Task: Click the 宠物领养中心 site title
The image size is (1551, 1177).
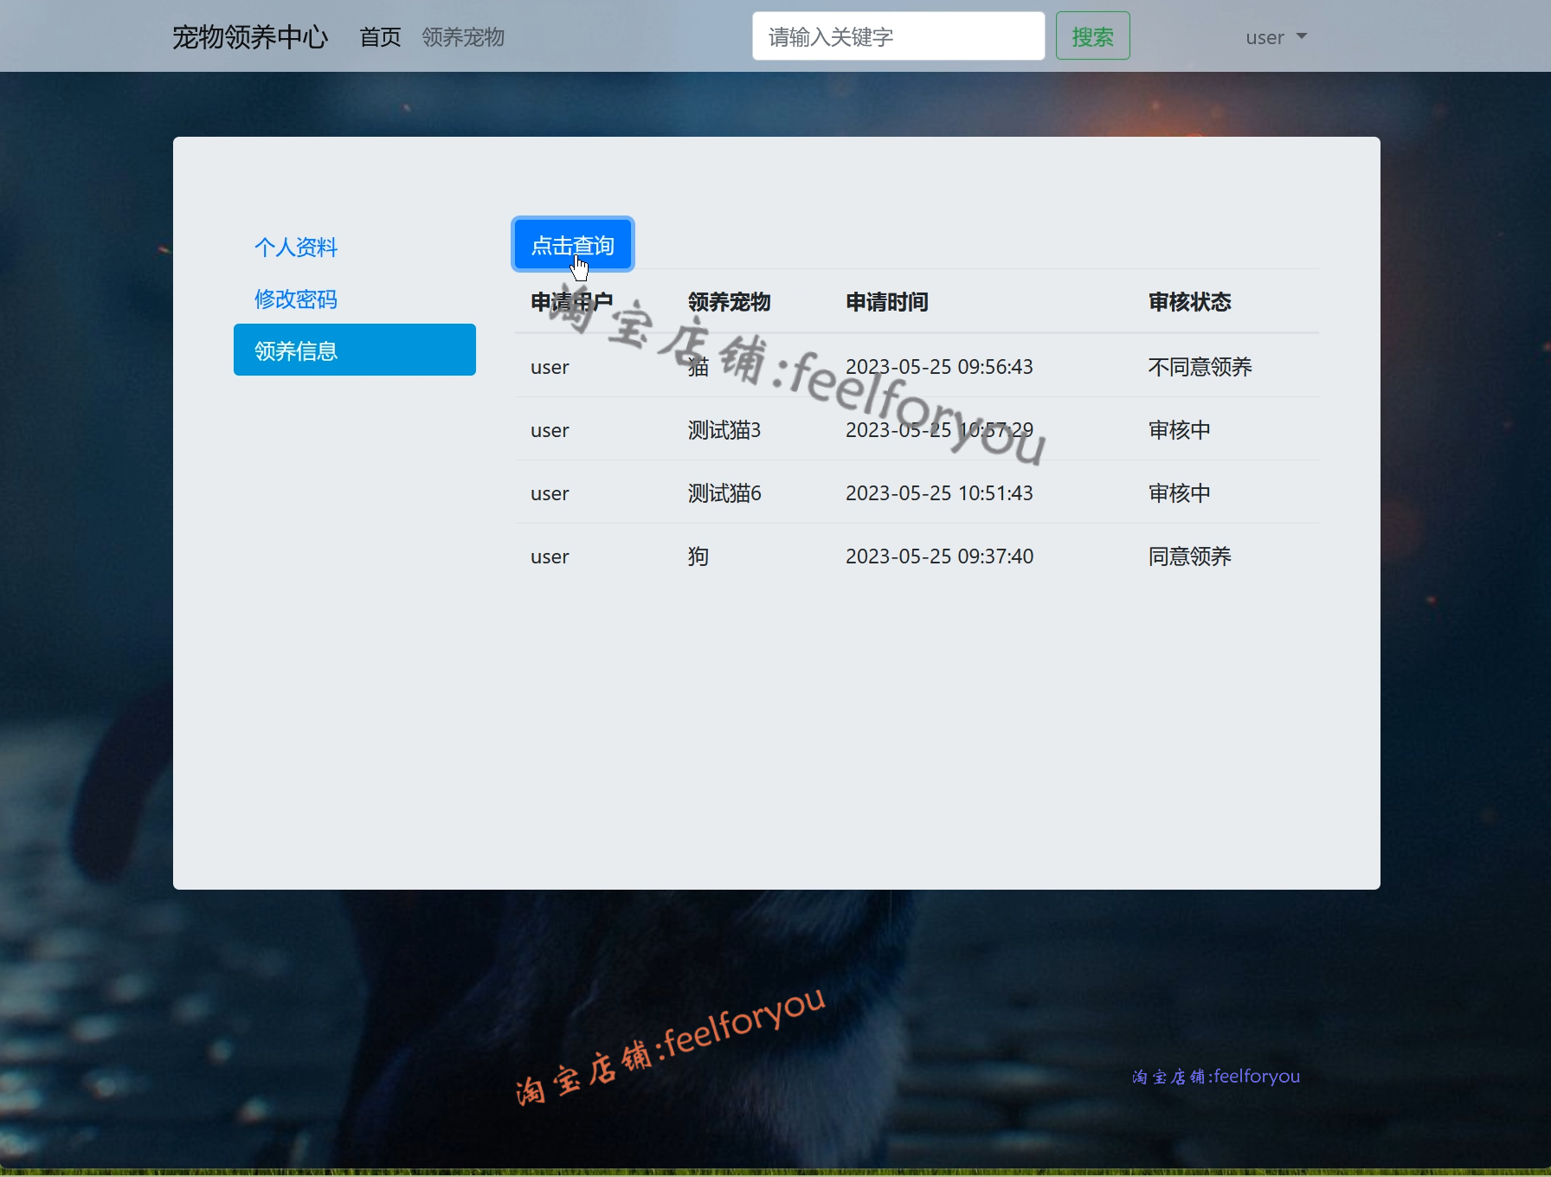Action: pos(250,37)
